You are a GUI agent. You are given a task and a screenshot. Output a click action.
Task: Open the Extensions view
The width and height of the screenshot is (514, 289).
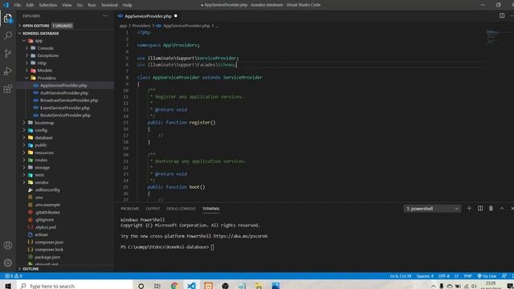point(8,89)
